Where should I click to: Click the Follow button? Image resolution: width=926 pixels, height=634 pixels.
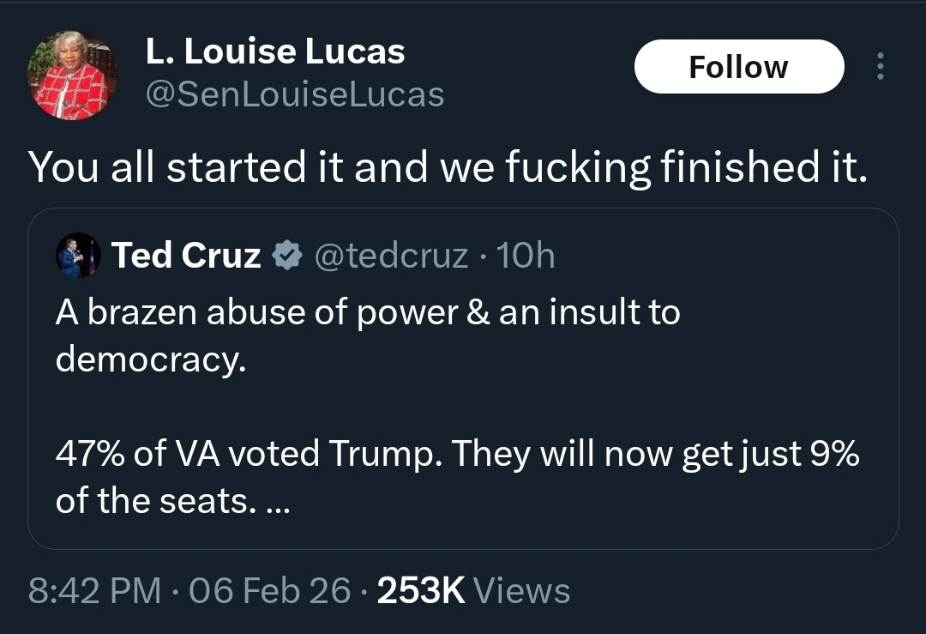click(x=738, y=67)
